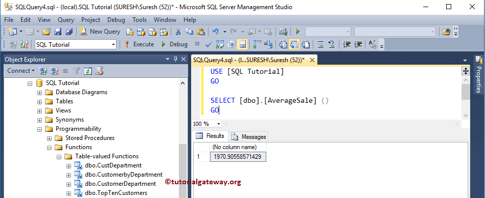Open a new Database Engine Query icon
Viewport: 485px width, 198px height.
pos(130,32)
